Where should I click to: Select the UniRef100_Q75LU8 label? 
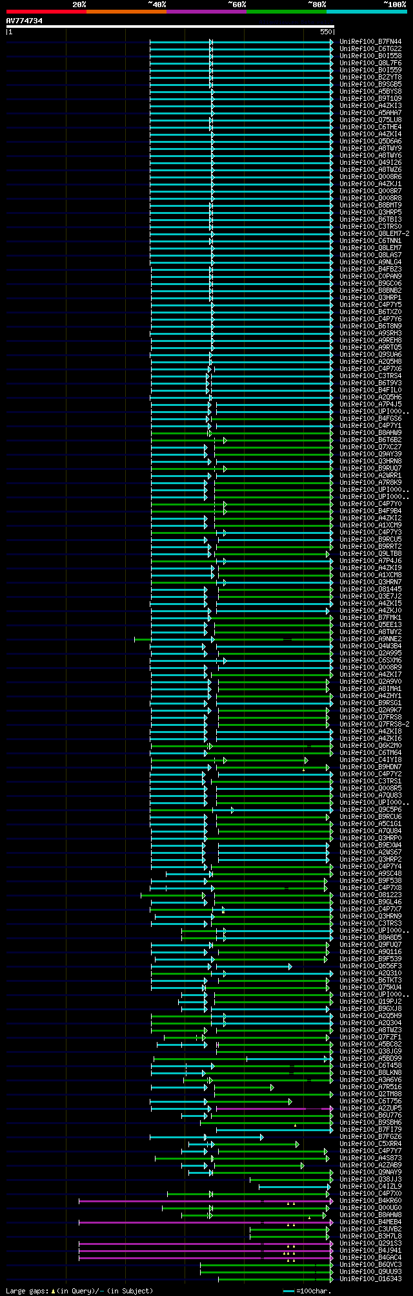tap(370, 120)
